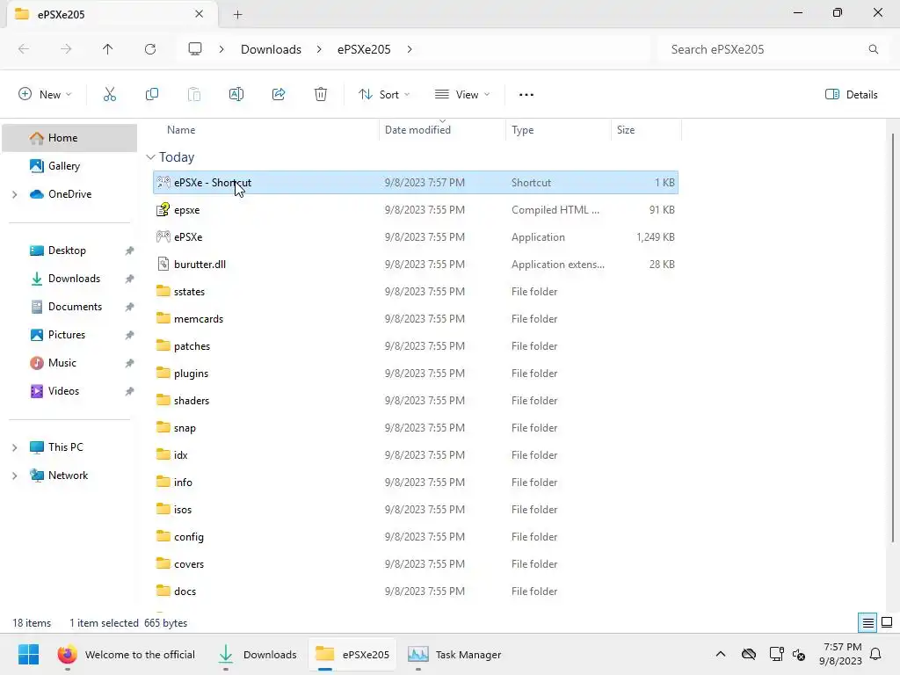Open the See more ellipsis menu
The image size is (900, 675).
(x=526, y=95)
